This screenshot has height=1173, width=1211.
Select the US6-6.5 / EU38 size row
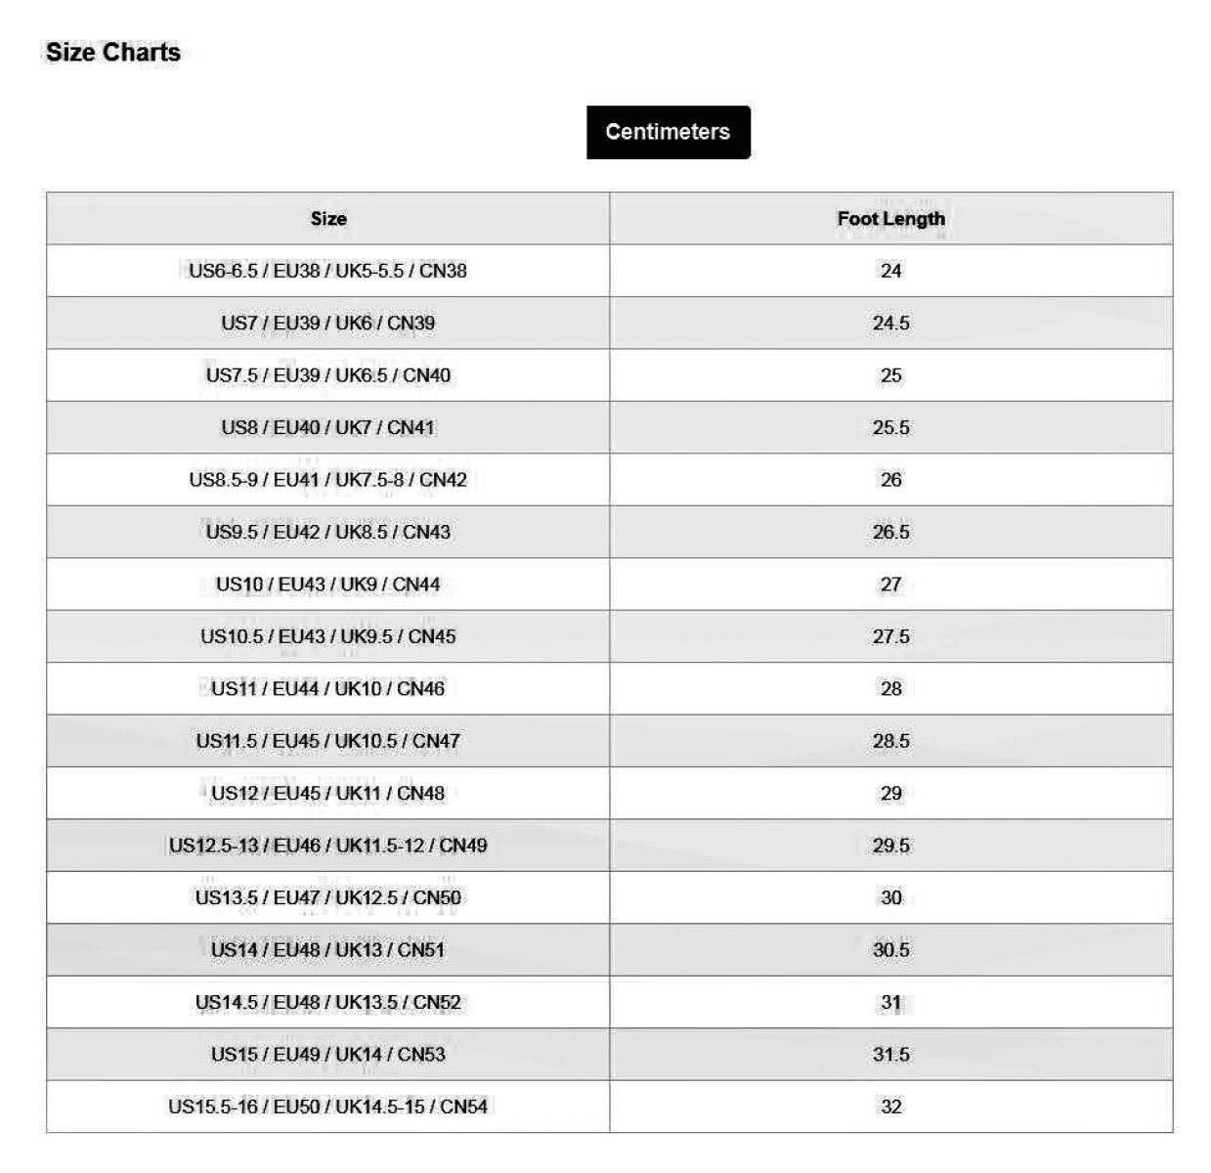[x=328, y=271]
